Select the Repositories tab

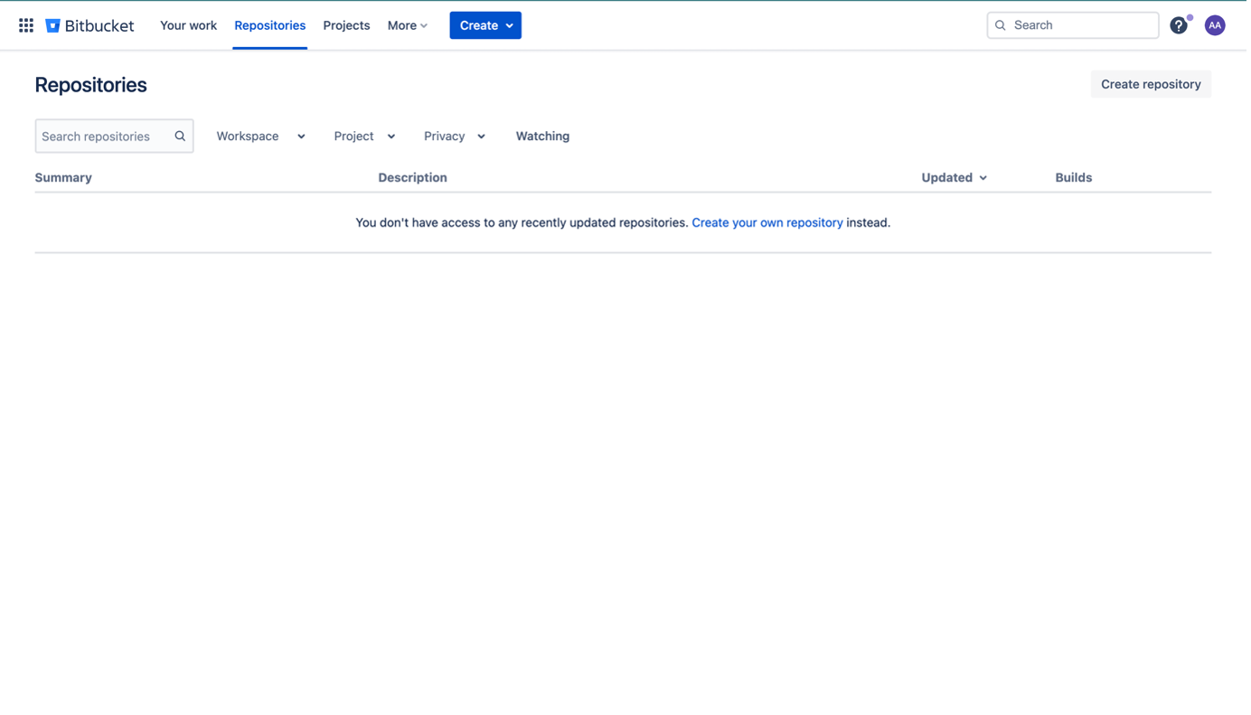[269, 25]
